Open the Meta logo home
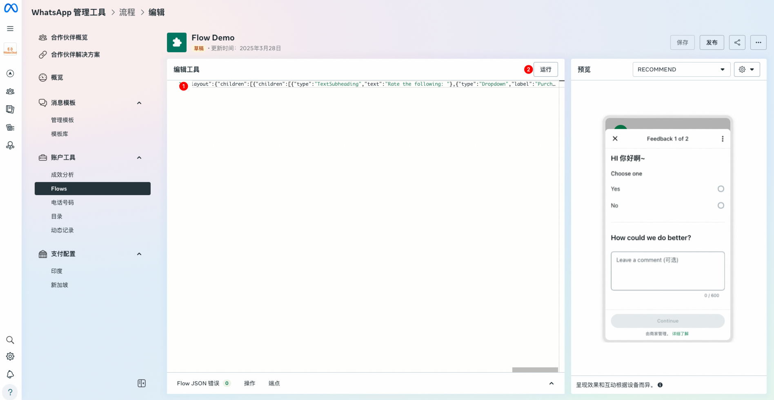 click(x=11, y=8)
